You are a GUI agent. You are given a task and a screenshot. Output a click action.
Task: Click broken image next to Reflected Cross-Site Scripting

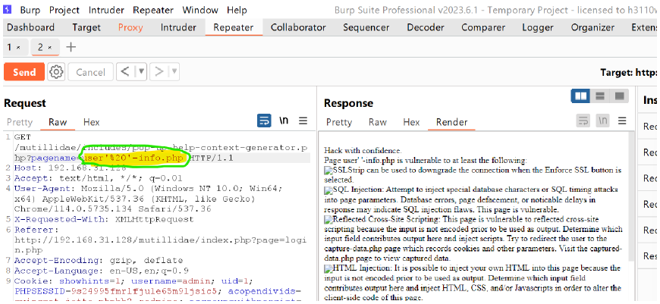pyautogui.click(x=328, y=220)
